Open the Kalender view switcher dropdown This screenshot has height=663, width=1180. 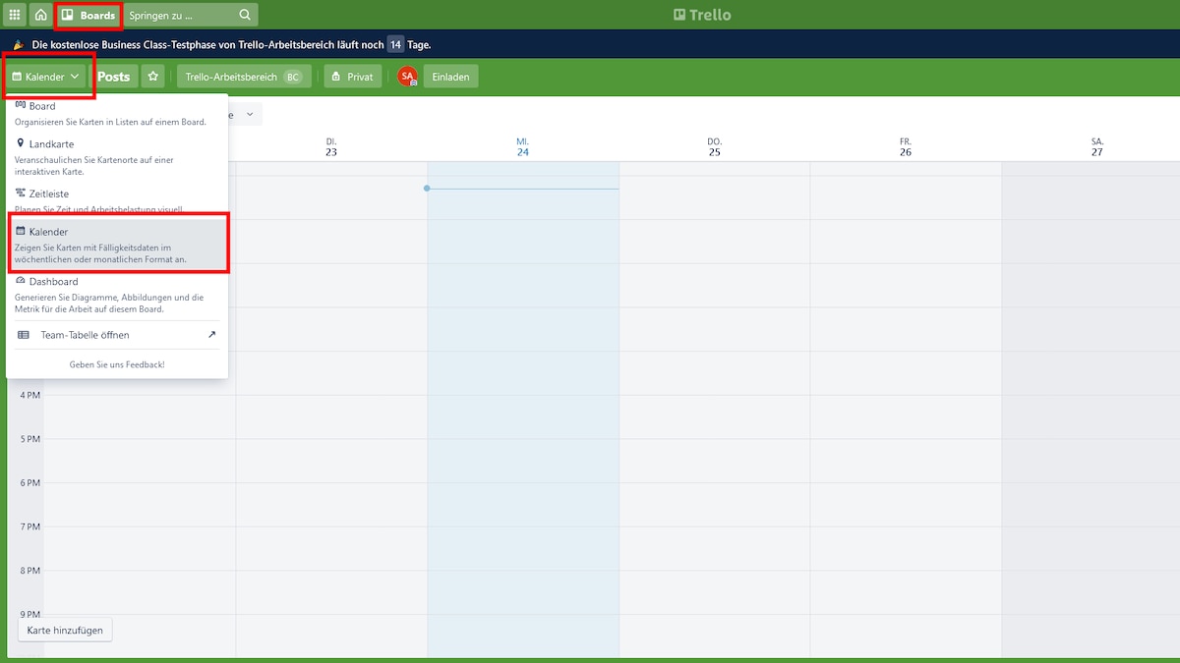coord(47,76)
